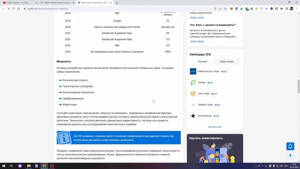Open the Научись инвестировать banner
Viewport: 300px width, 169px height.
click(215, 148)
